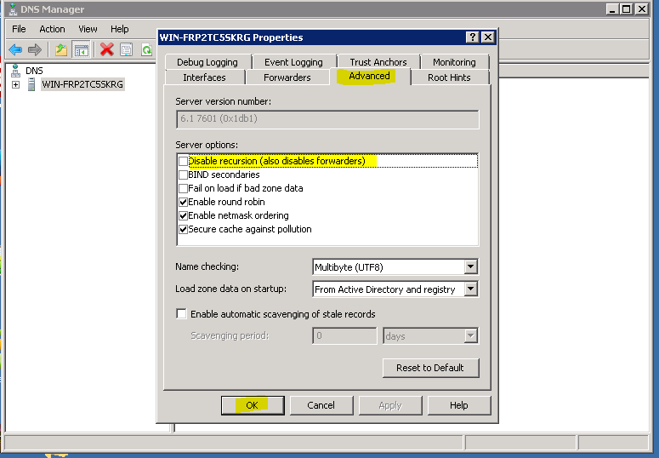This screenshot has width=659, height=458.
Task: Enable automatic scavenging of stale records
Action: 181,314
